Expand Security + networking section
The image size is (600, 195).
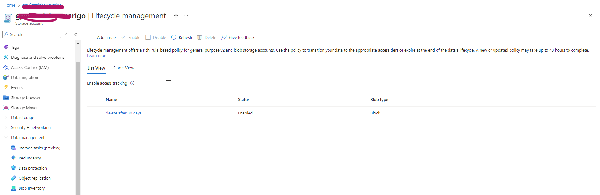tap(6, 127)
